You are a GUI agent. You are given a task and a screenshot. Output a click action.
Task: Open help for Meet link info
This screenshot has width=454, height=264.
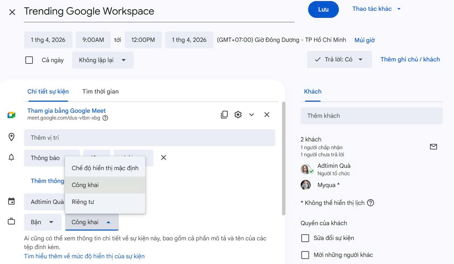pos(105,118)
